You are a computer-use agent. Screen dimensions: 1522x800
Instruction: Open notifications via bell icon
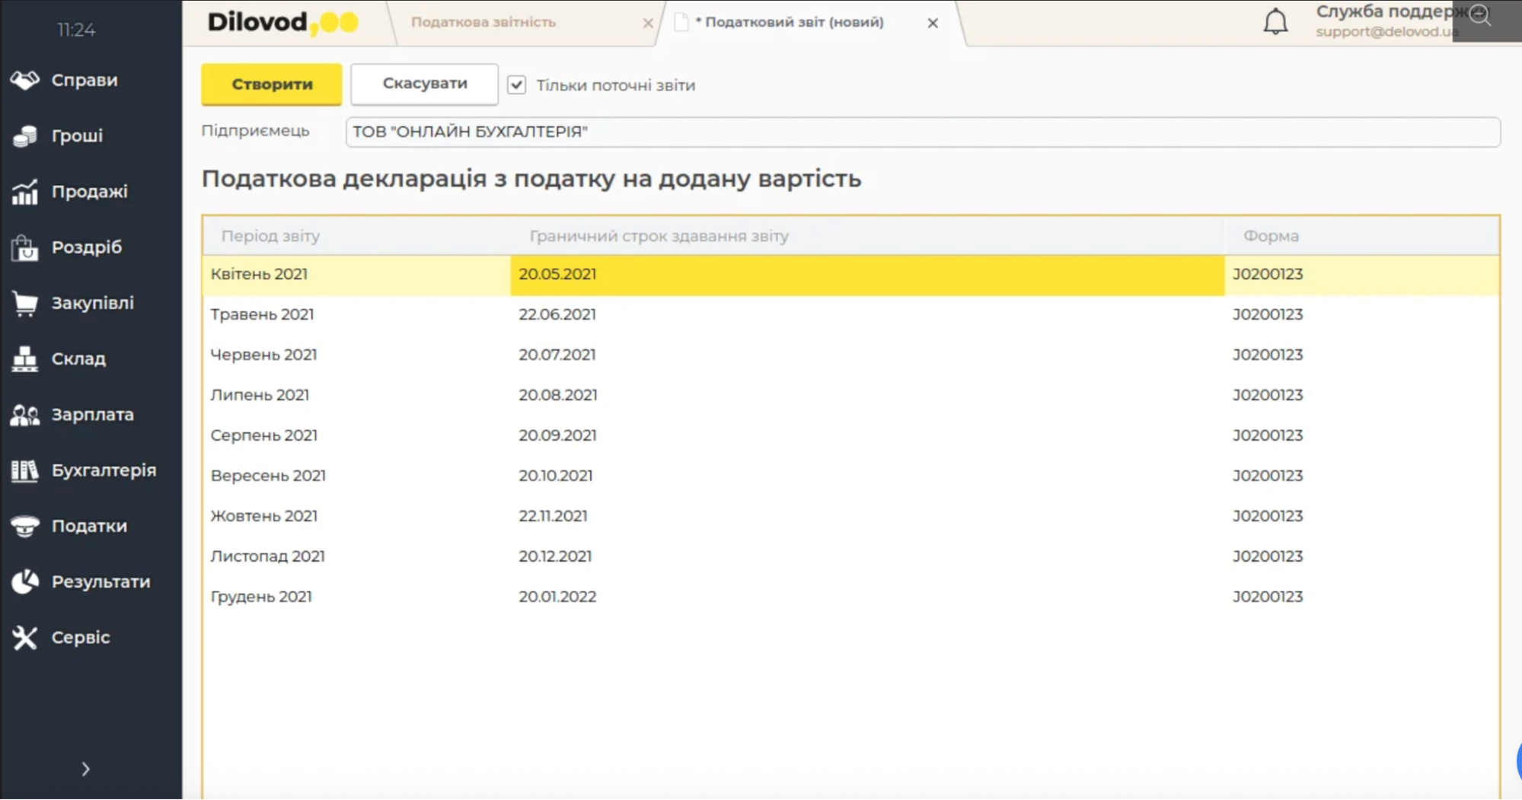(x=1275, y=21)
